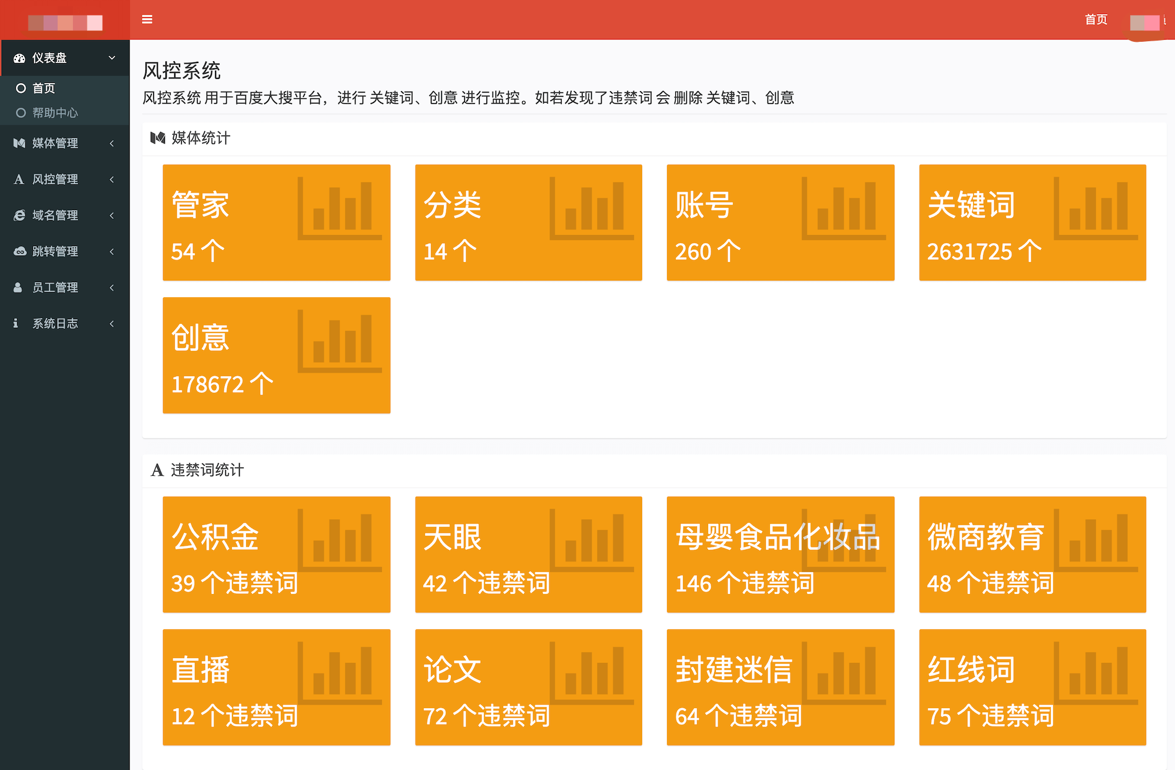
Task: Open the 账号 260 个 stat card
Action: [781, 223]
